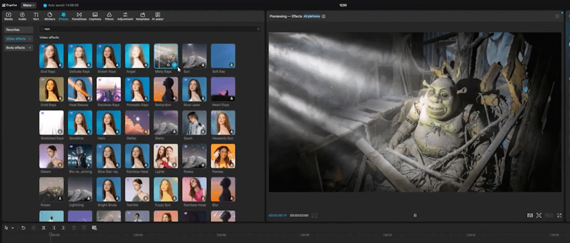Screen dimensions: 570x243
Task: Open the Stickers tab
Action: [50, 16]
